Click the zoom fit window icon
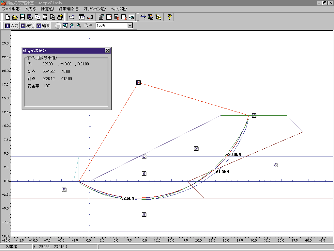The image size is (334, 251). coord(65,25)
